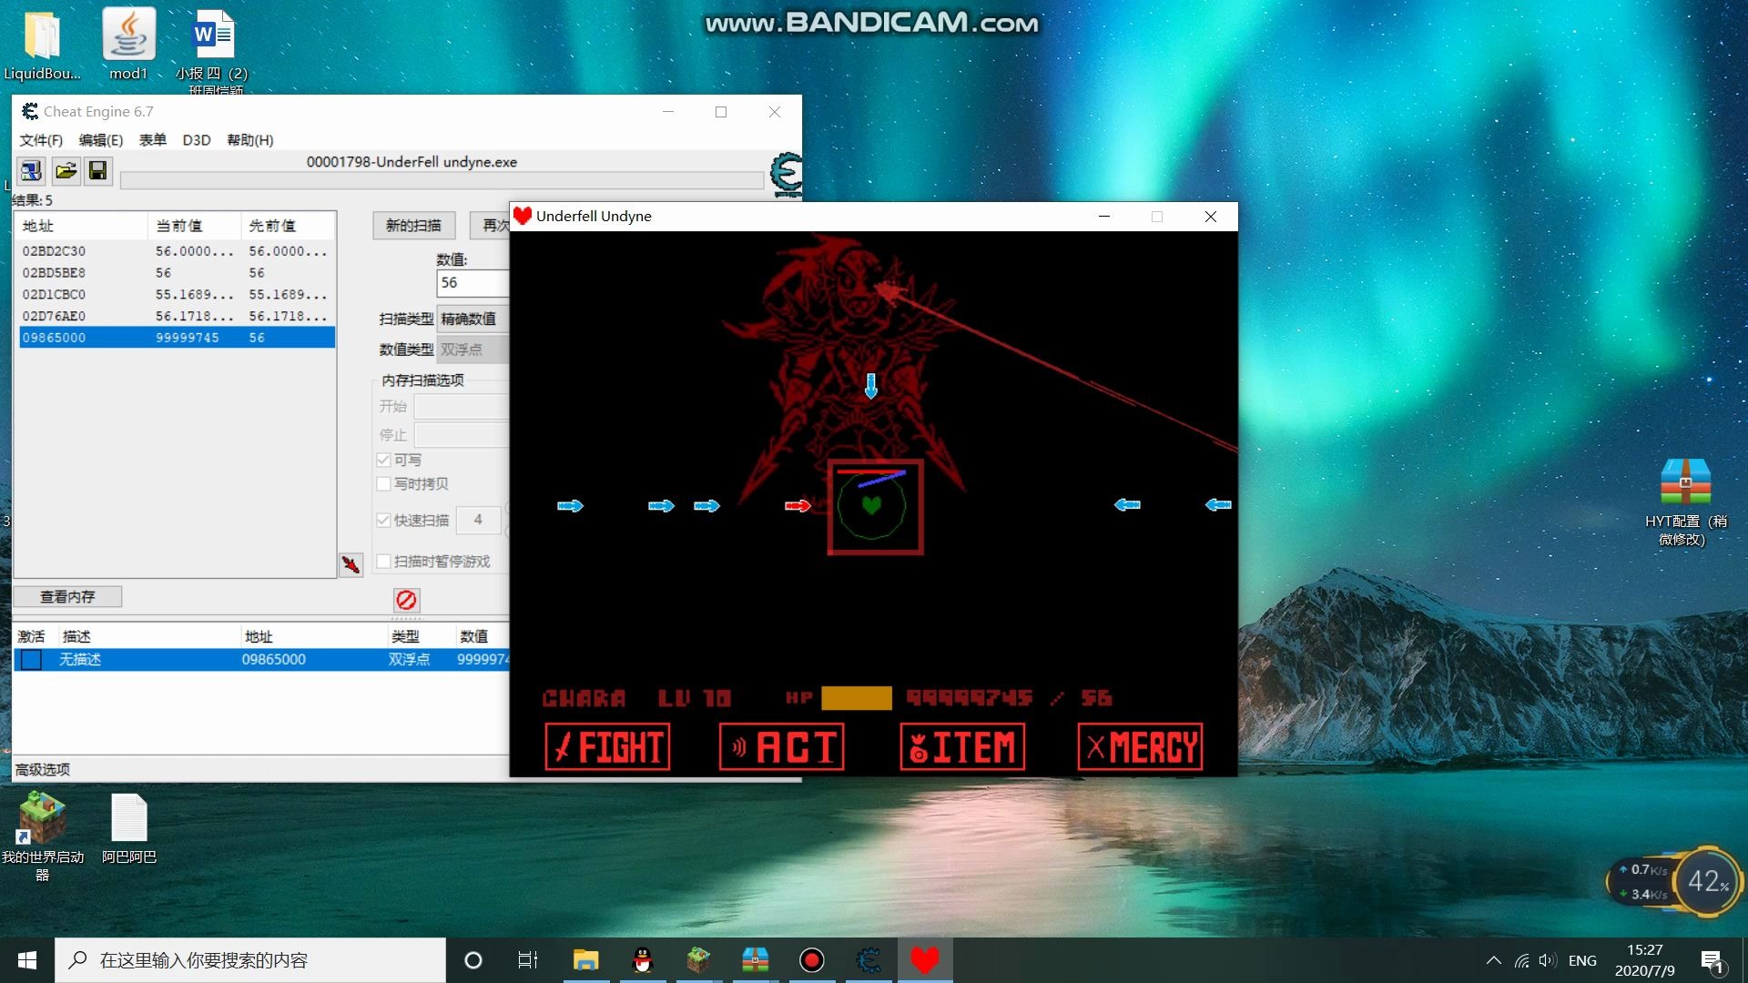Show hidden tray icons chevron
The image size is (1748, 983).
1493,960
